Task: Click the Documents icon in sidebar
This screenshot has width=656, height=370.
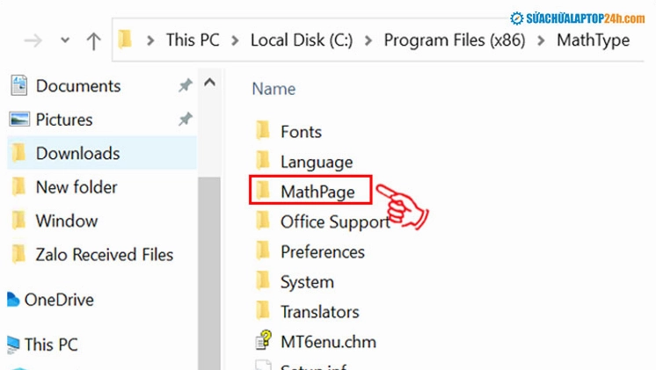Action: (18, 85)
